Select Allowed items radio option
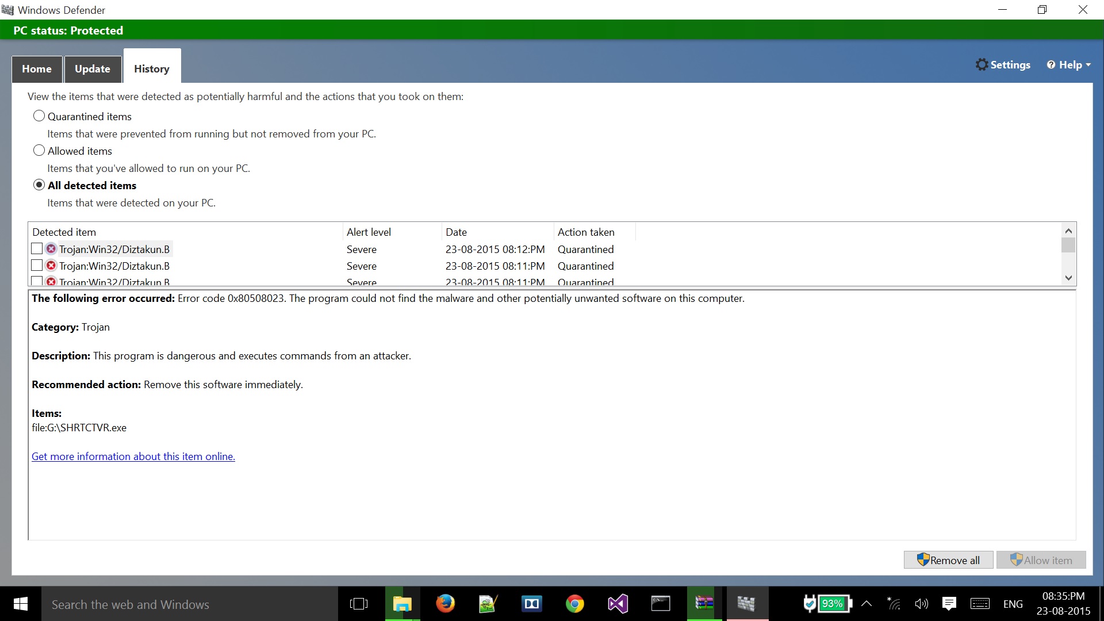This screenshot has height=621, width=1104. point(39,151)
